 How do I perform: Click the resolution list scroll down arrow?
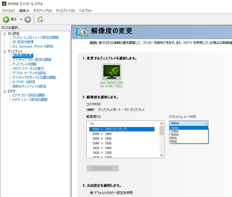coord(161,155)
